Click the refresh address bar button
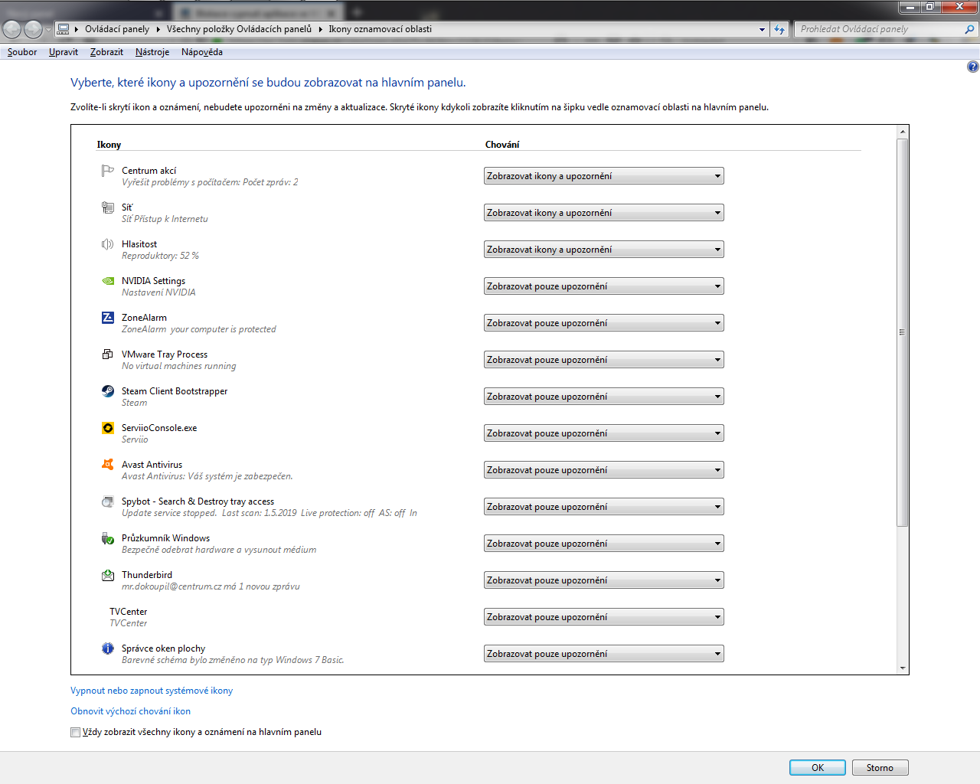 tap(779, 29)
